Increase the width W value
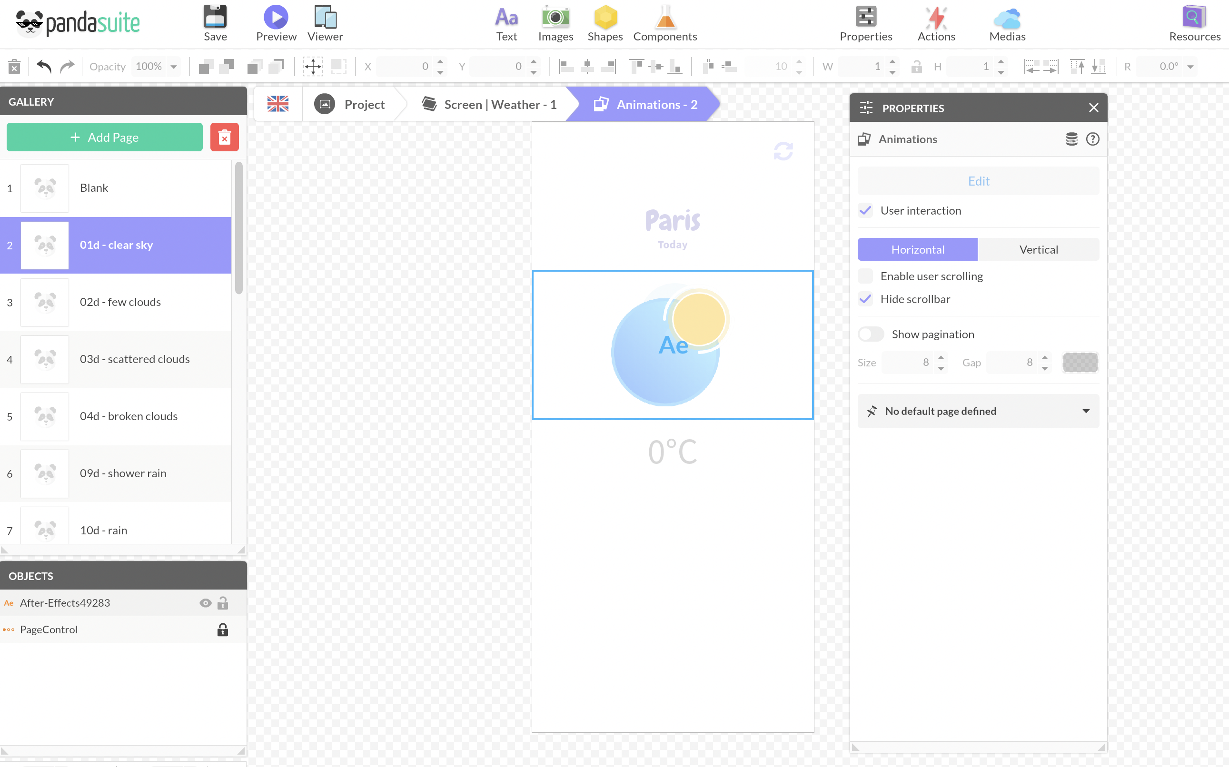The width and height of the screenshot is (1229, 767). click(x=892, y=62)
